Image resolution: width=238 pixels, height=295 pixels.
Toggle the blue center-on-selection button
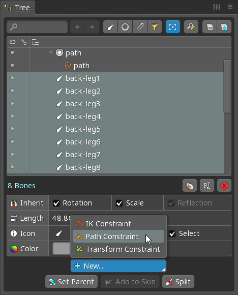pos(173,27)
